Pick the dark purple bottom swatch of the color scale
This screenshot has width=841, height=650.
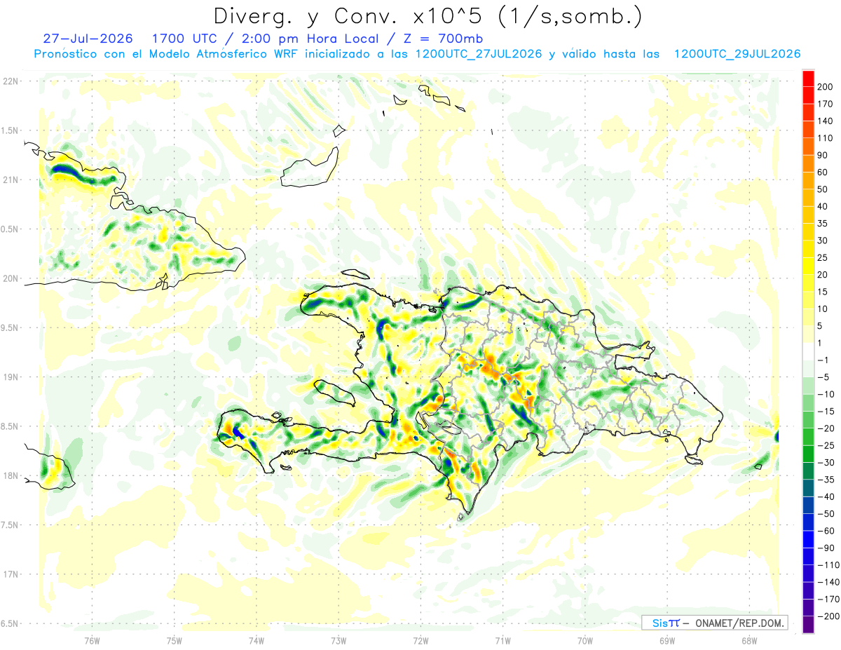point(809,624)
